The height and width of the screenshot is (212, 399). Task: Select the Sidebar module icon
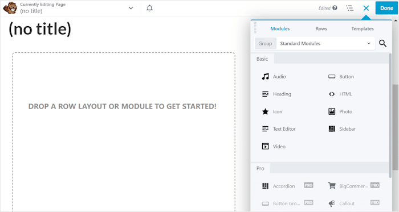point(332,129)
